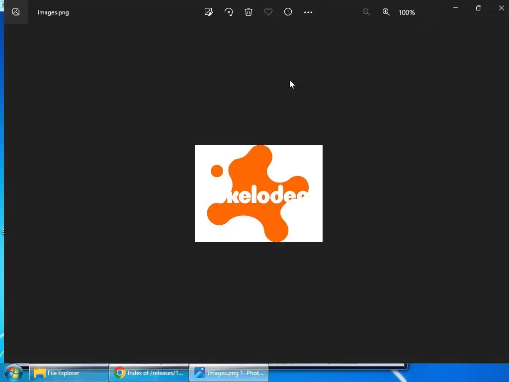Click the images.png file name title

coord(53,12)
